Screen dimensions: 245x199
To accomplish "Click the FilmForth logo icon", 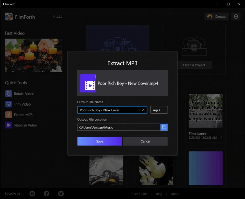I will (x=8, y=17).
